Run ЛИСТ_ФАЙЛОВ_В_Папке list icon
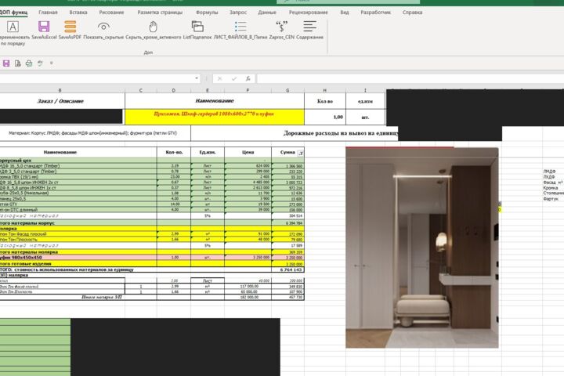This screenshot has width=564, height=376. pyautogui.click(x=240, y=27)
